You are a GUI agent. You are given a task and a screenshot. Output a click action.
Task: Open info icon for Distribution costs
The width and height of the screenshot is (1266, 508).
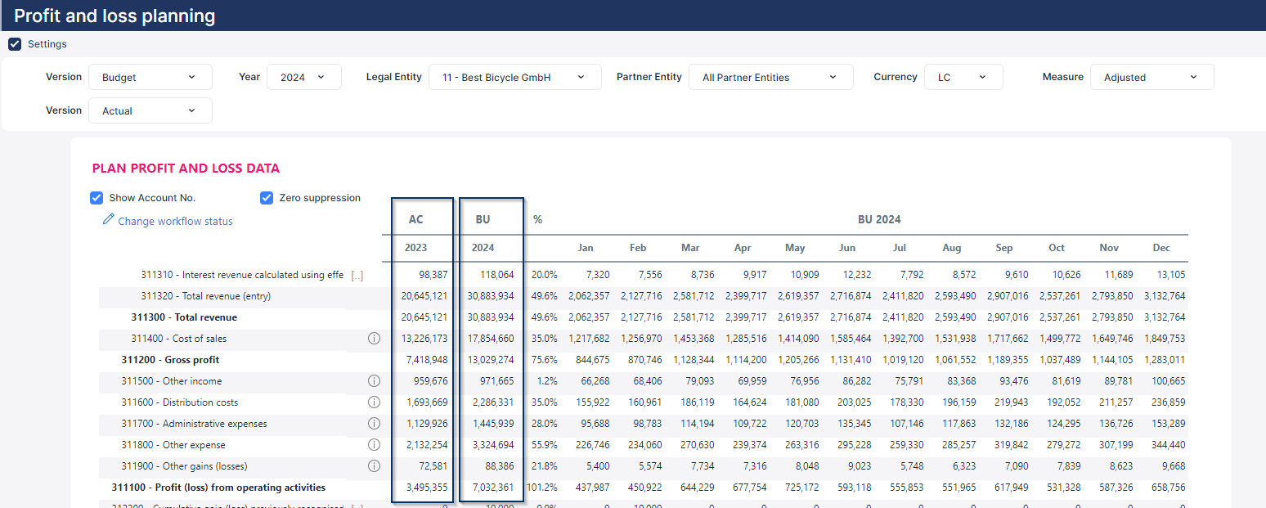pyautogui.click(x=375, y=402)
